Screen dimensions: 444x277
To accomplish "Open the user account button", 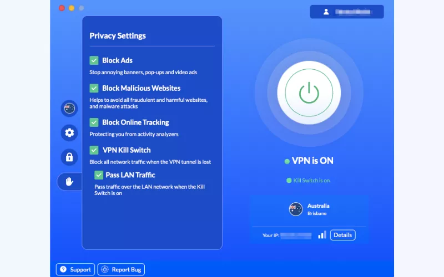I will coord(347,12).
